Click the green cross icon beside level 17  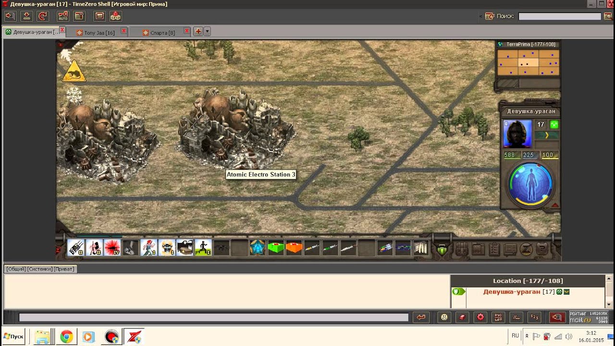pyautogui.click(x=554, y=124)
